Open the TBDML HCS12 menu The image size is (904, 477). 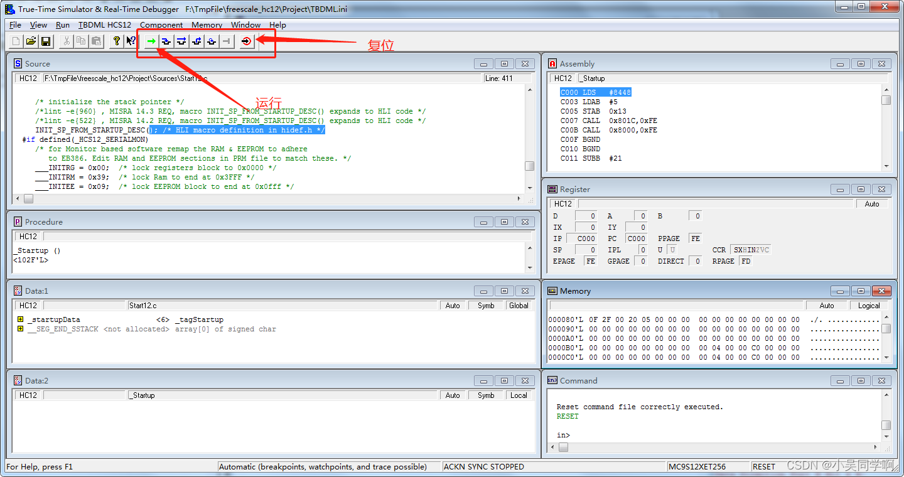point(105,25)
